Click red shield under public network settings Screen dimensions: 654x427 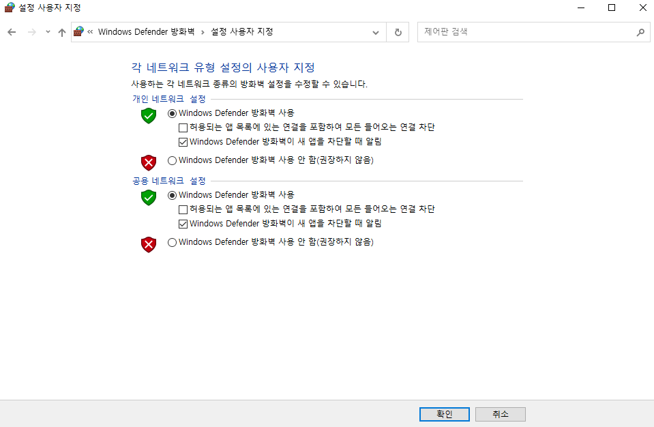149,244
